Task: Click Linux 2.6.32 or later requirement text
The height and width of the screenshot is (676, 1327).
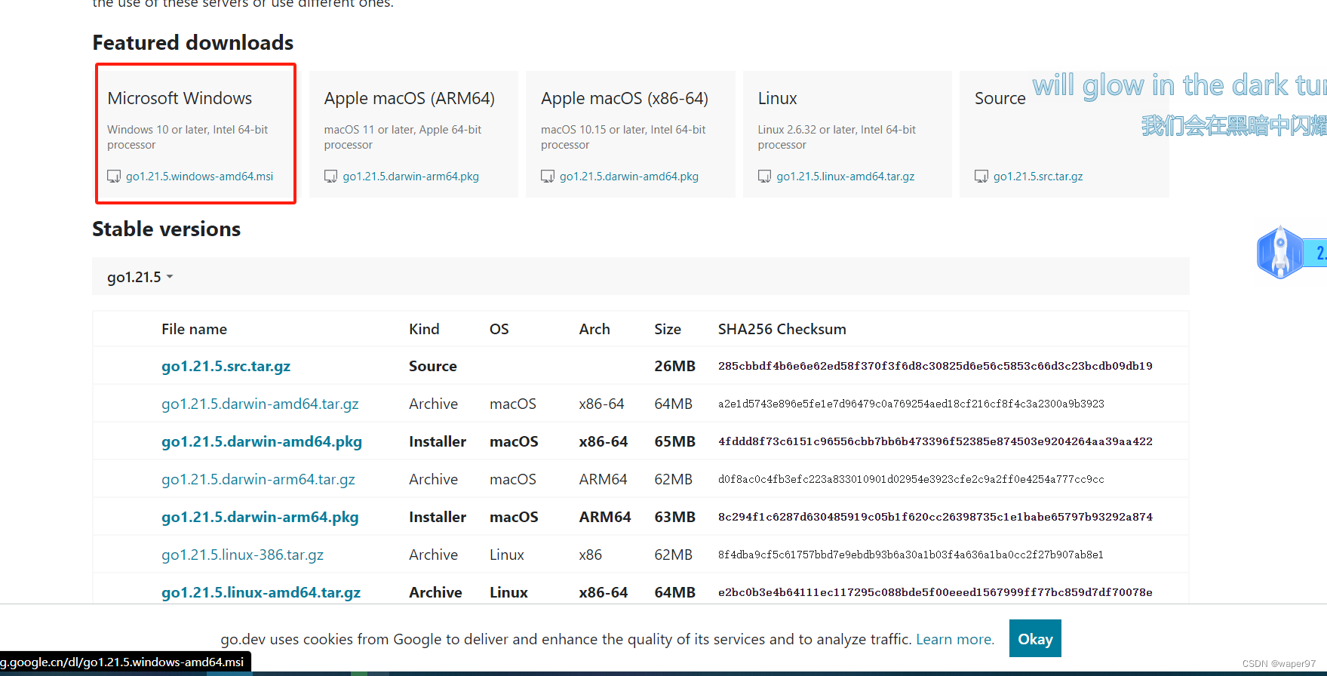Action: click(837, 137)
